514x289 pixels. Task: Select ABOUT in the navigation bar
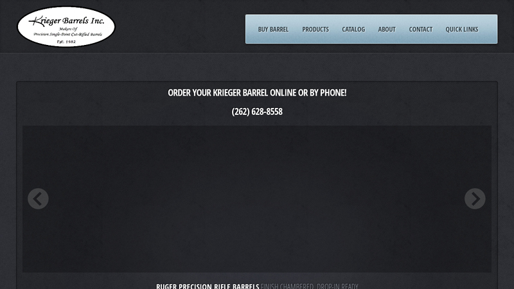pos(387,29)
